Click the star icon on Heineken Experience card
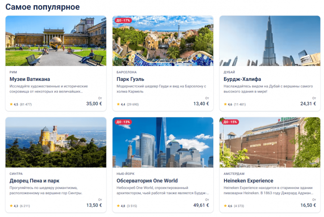The width and height of the screenshot is (324, 217). pos(225,206)
